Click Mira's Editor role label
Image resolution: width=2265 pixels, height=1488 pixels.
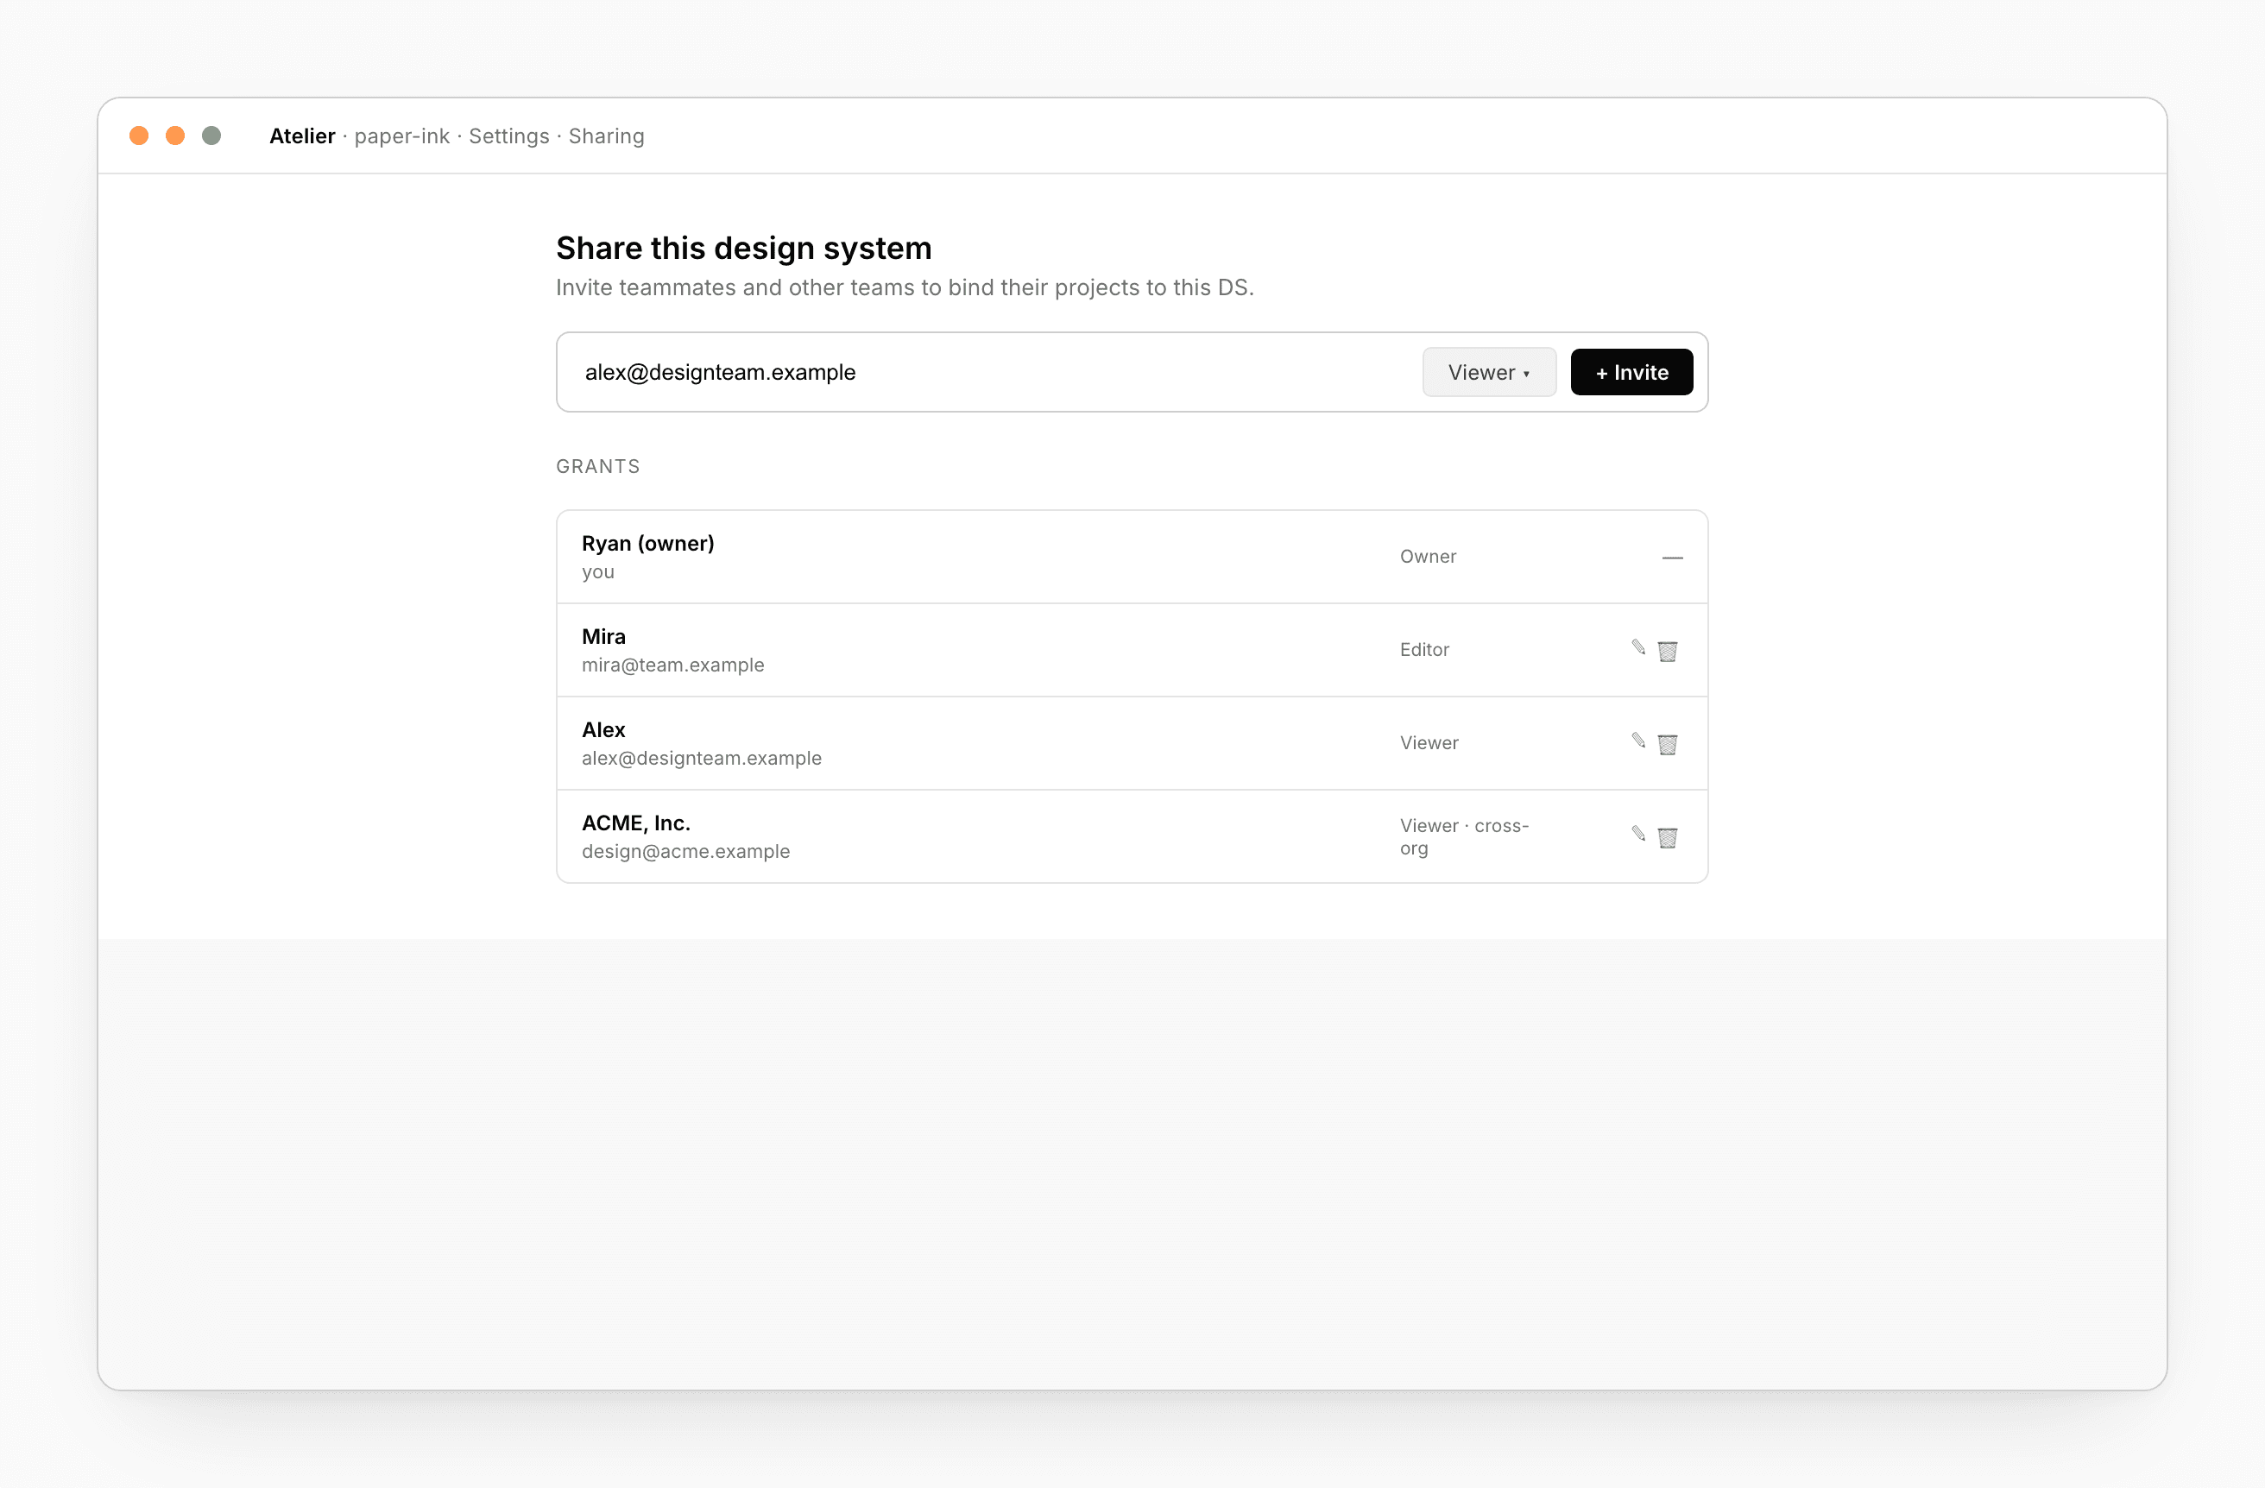coord(1423,650)
